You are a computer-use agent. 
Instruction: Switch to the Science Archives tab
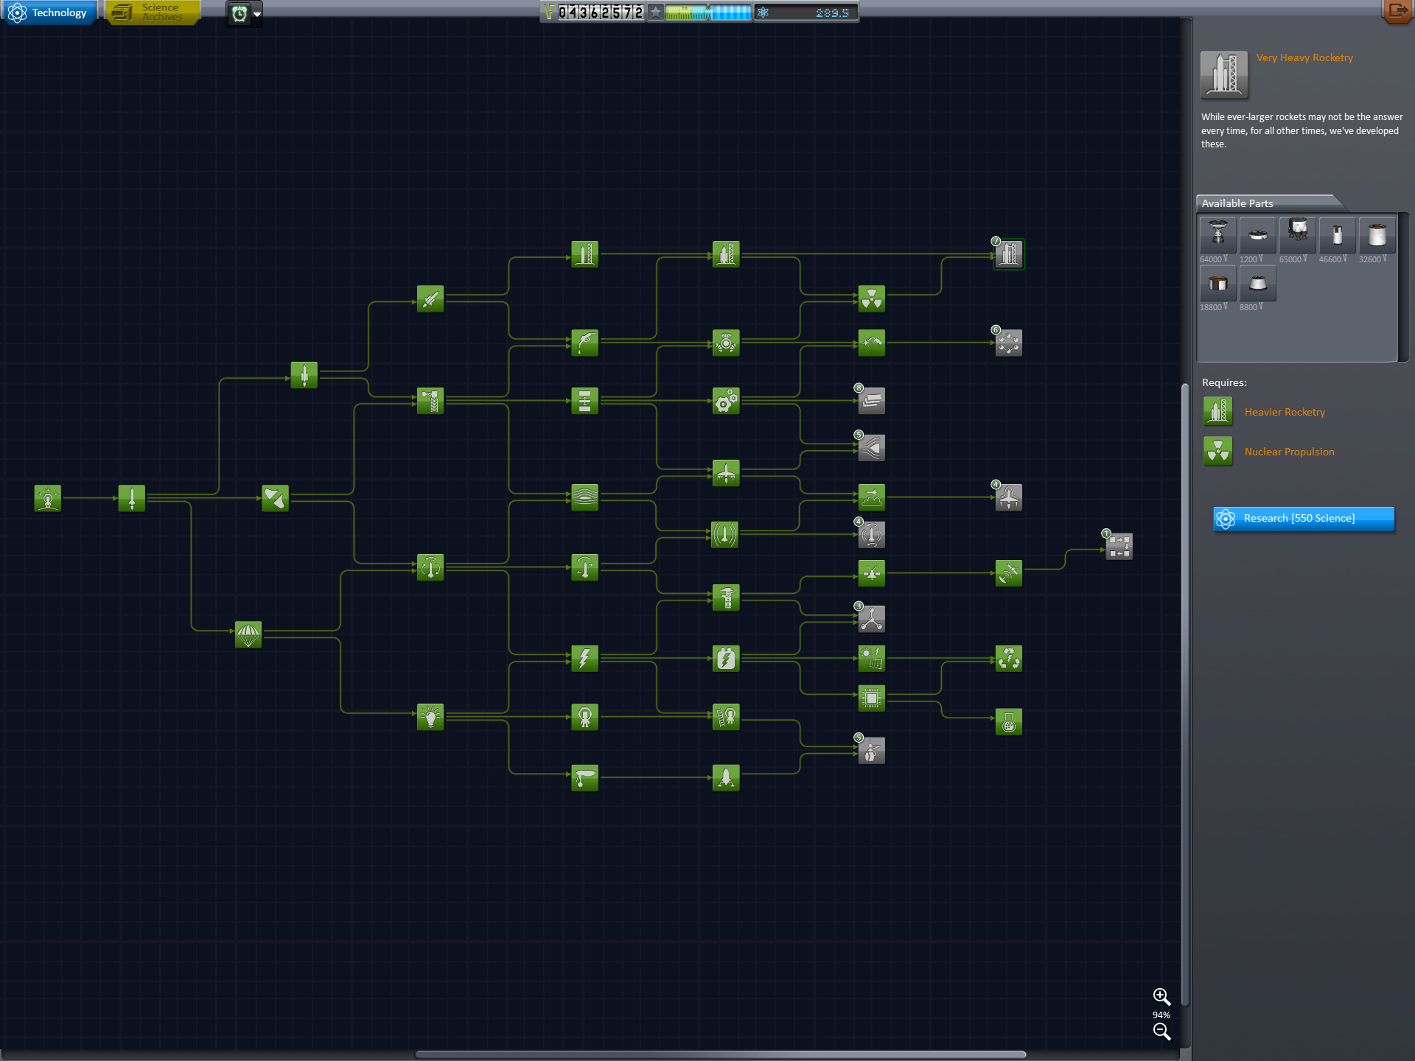(x=153, y=13)
